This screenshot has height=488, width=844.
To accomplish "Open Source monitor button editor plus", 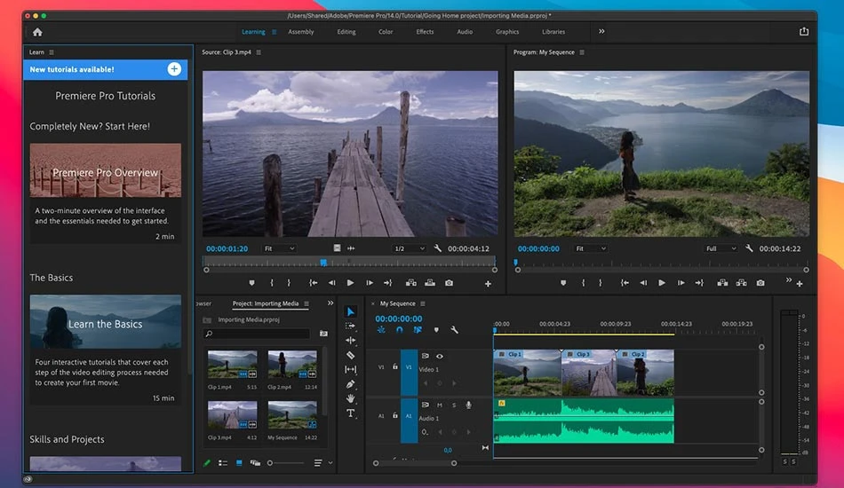I will (x=488, y=284).
